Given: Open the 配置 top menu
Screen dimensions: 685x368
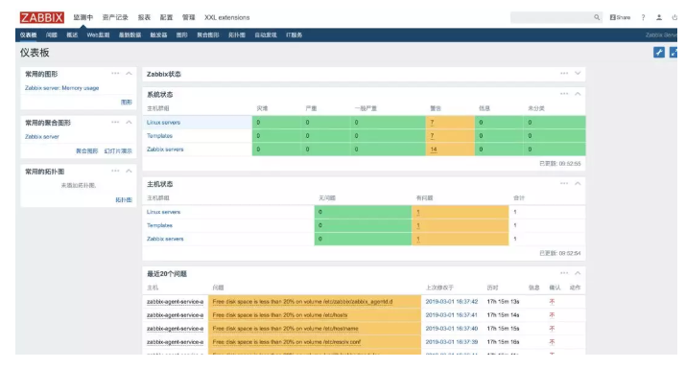Looking at the screenshot, I should 166,17.
